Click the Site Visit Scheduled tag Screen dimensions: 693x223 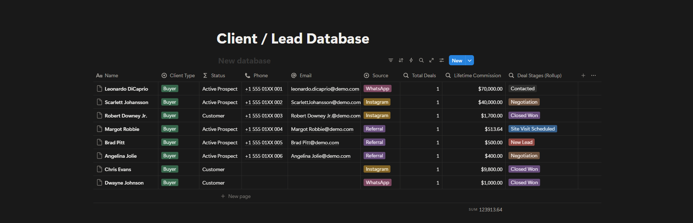[x=532, y=129]
